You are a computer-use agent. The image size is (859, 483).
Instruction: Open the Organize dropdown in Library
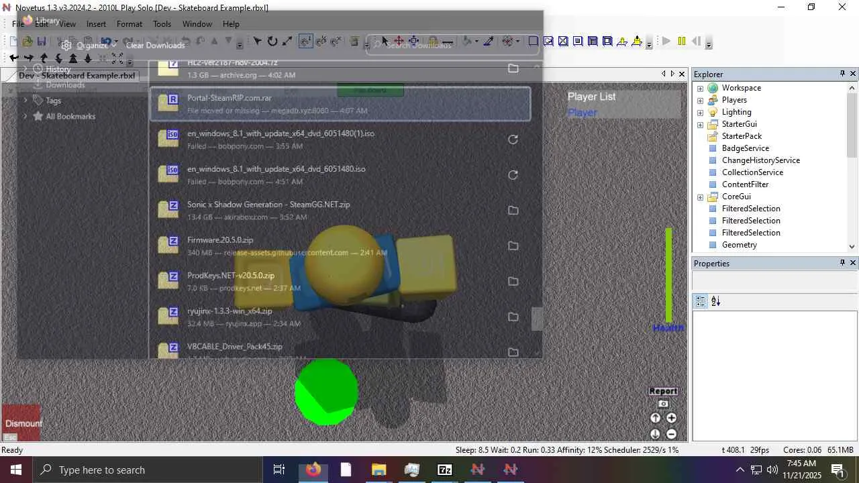pyautogui.click(x=89, y=46)
